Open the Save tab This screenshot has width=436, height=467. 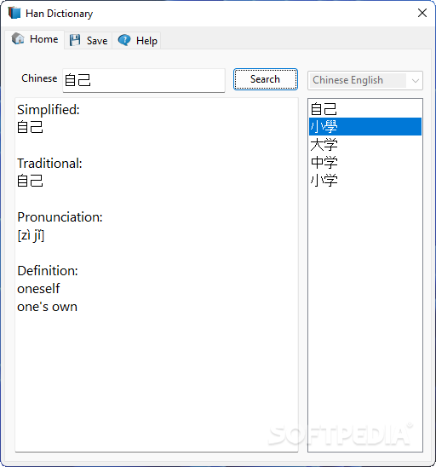click(x=89, y=41)
